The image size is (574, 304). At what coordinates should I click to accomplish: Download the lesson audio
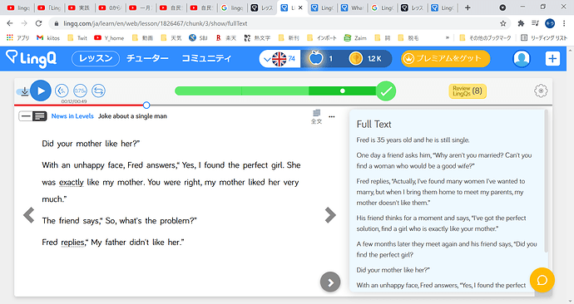pos(24,91)
